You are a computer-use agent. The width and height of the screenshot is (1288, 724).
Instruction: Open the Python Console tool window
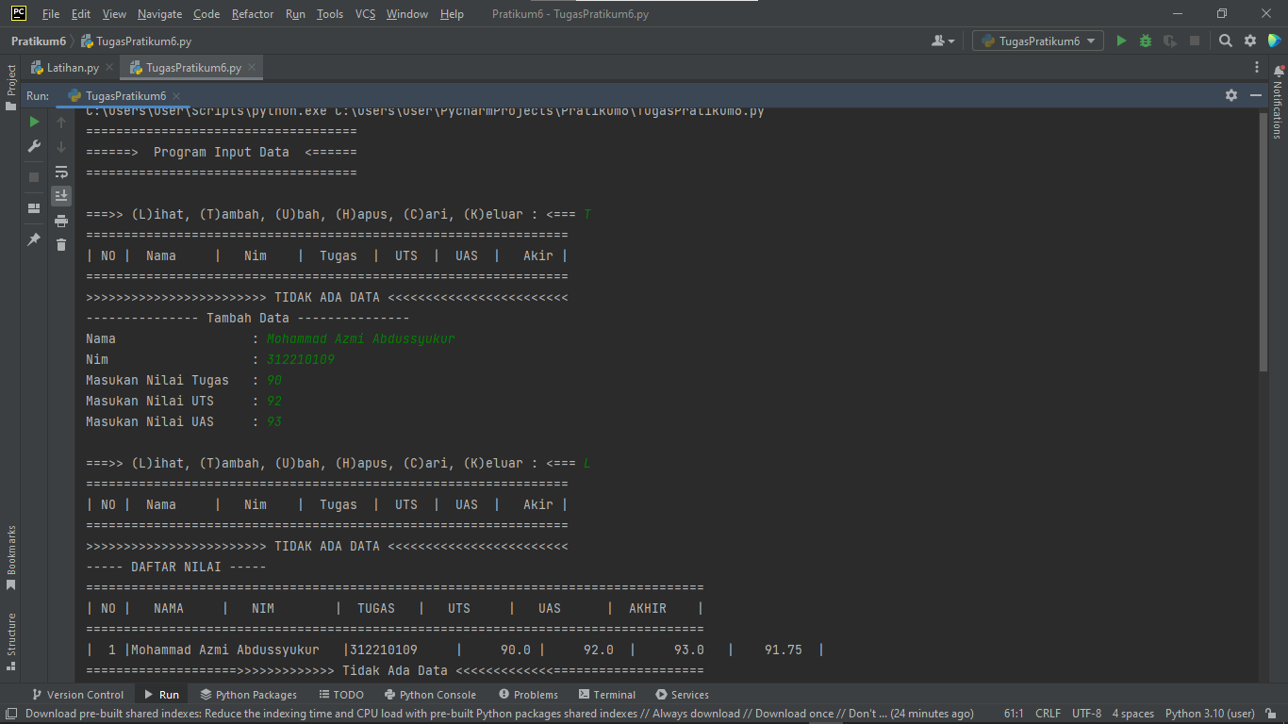[430, 695]
